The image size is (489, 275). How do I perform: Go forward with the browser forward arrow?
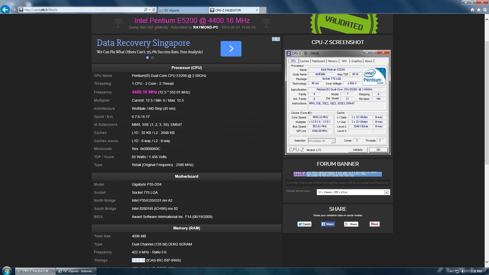point(14,10)
